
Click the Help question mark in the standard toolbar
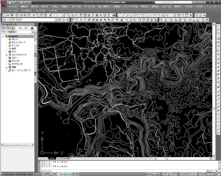(114, 15)
